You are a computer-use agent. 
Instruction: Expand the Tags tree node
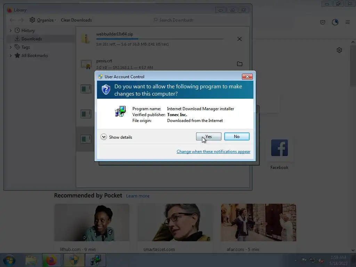10,47
